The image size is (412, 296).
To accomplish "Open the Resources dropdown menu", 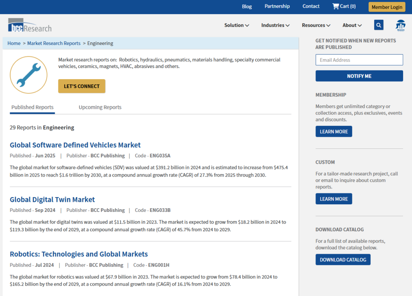I will click(316, 25).
